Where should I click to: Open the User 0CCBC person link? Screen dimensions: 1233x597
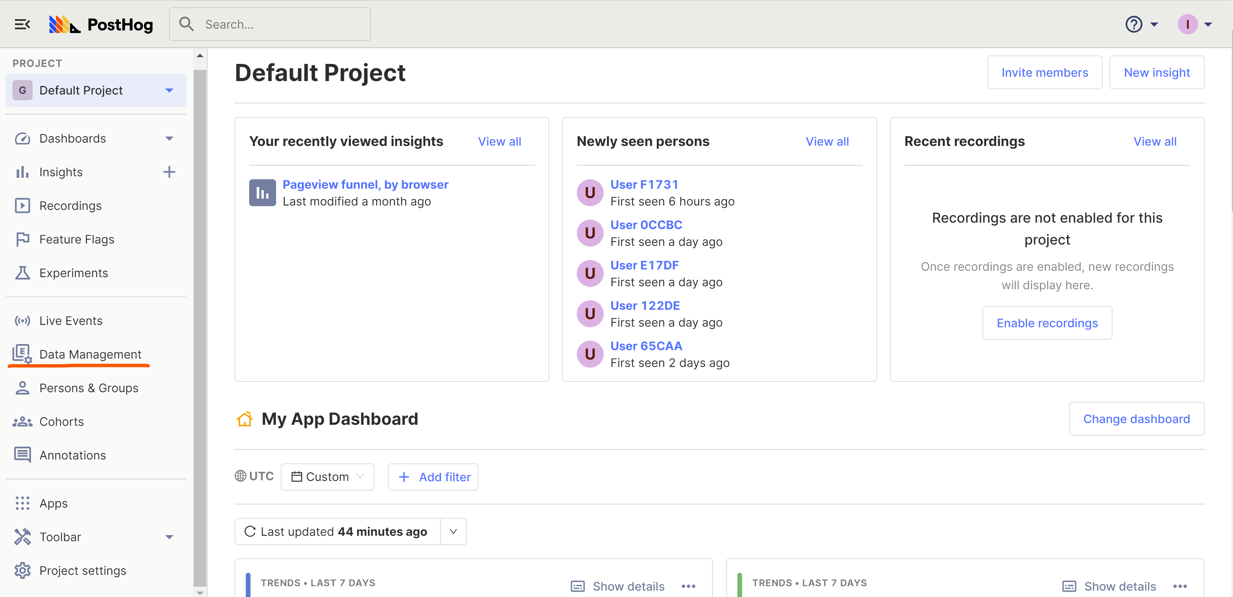coord(646,225)
